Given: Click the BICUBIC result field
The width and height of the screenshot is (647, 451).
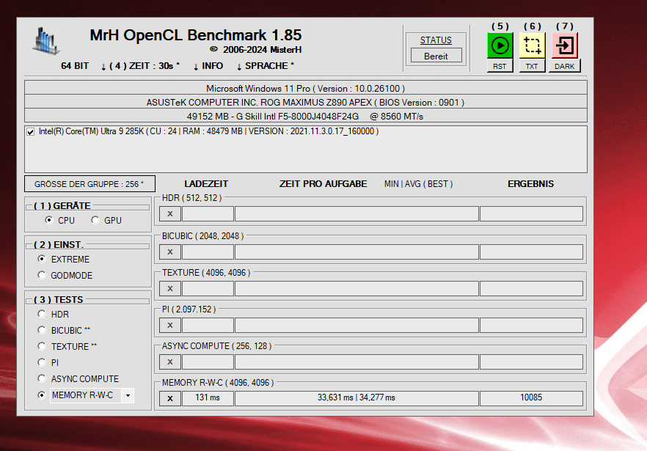Looking at the screenshot, I should click(531, 252).
